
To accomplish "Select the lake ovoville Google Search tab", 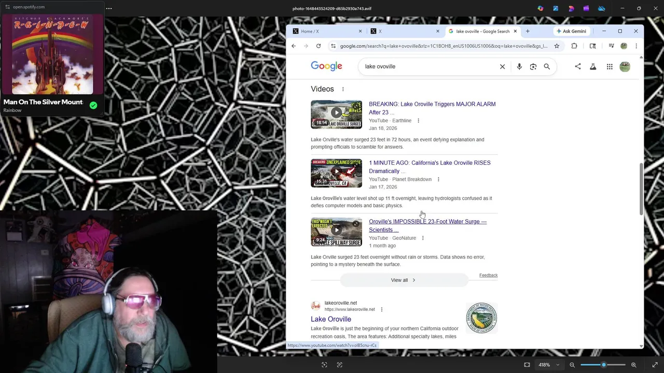I will 483,31.
